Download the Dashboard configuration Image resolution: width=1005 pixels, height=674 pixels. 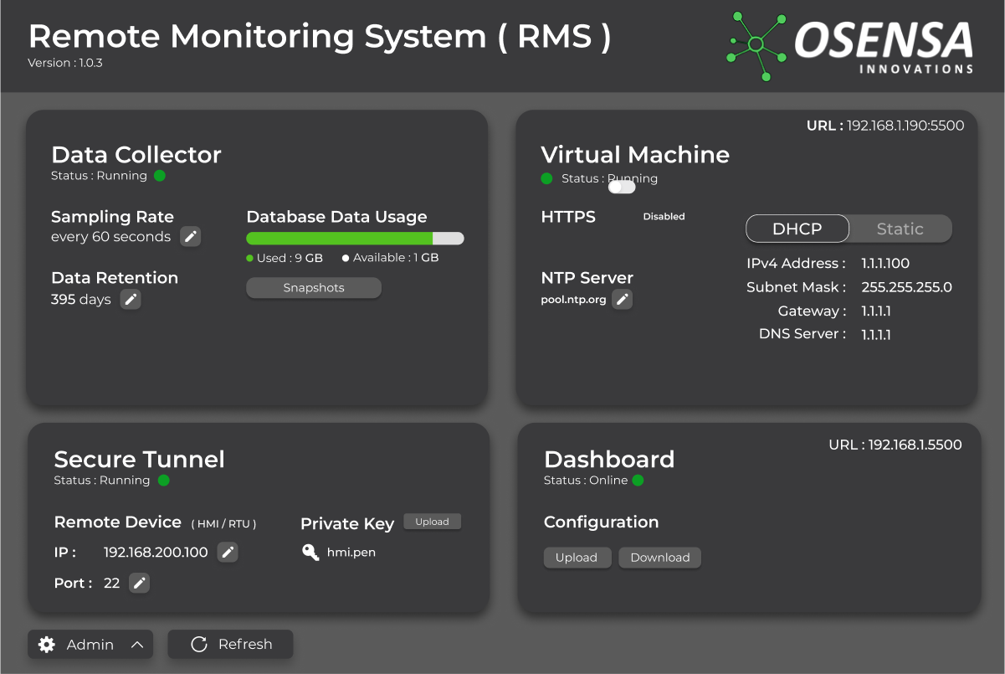tap(659, 557)
